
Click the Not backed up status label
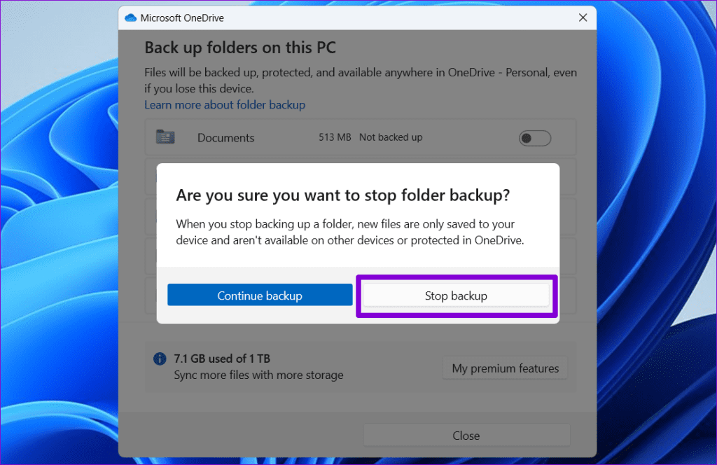coord(391,137)
